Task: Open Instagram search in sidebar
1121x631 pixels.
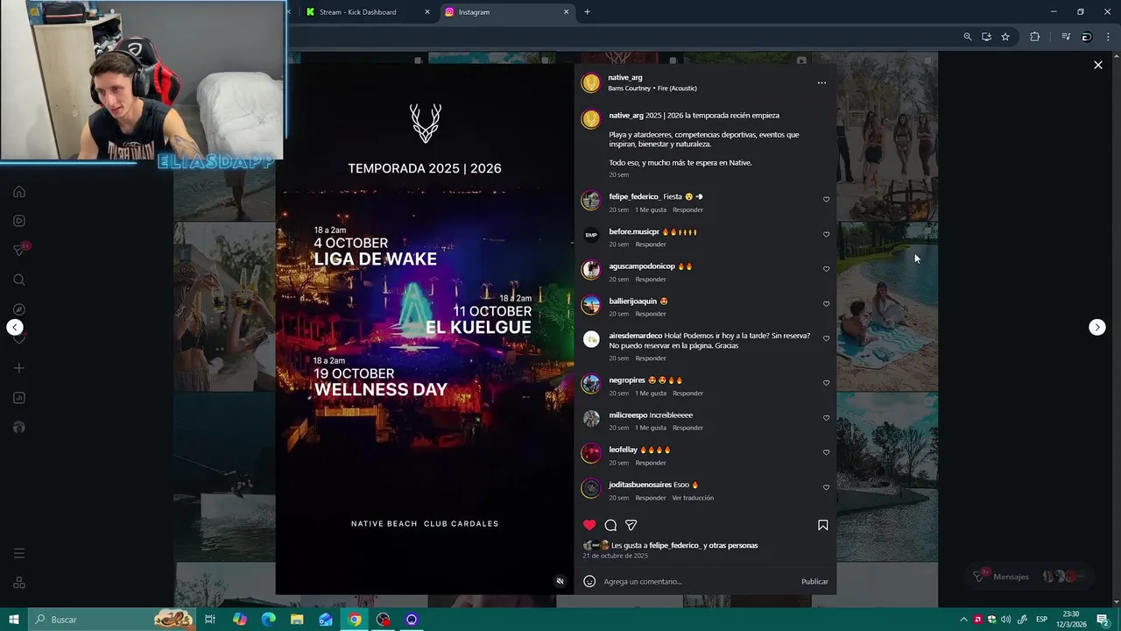Action: (19, 280)
